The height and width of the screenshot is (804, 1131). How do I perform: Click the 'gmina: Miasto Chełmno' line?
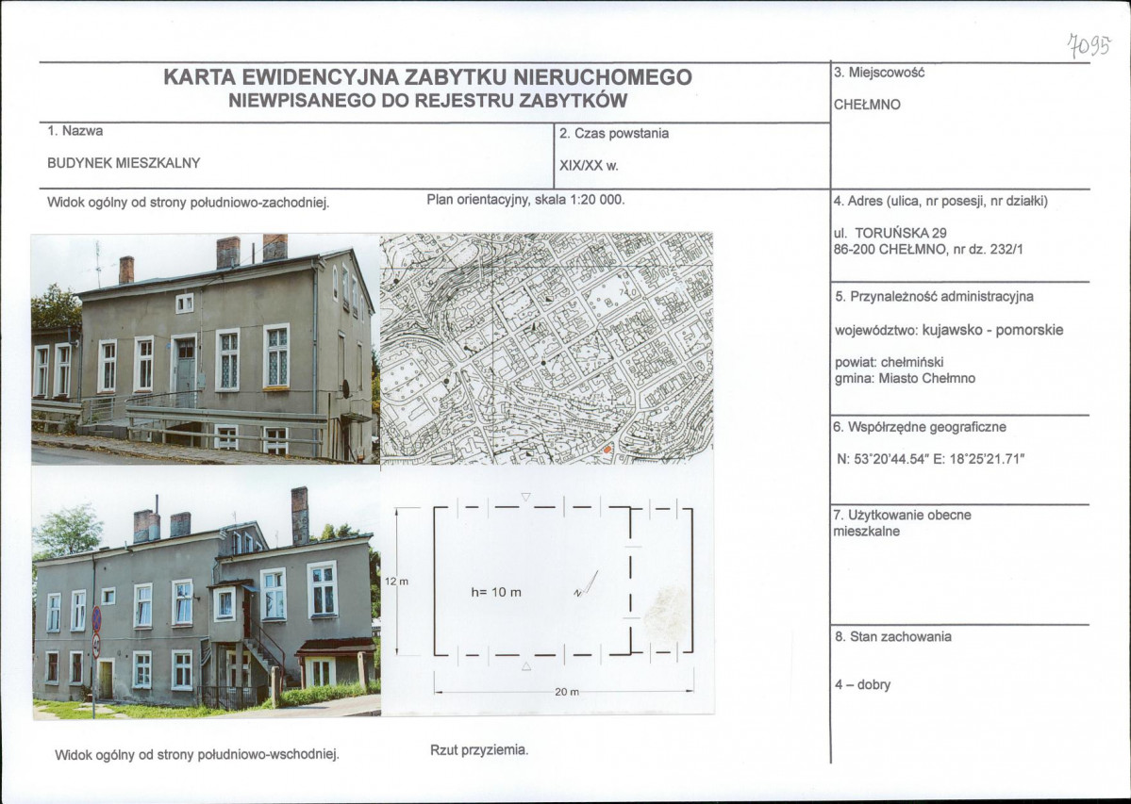tap(905, 379)
